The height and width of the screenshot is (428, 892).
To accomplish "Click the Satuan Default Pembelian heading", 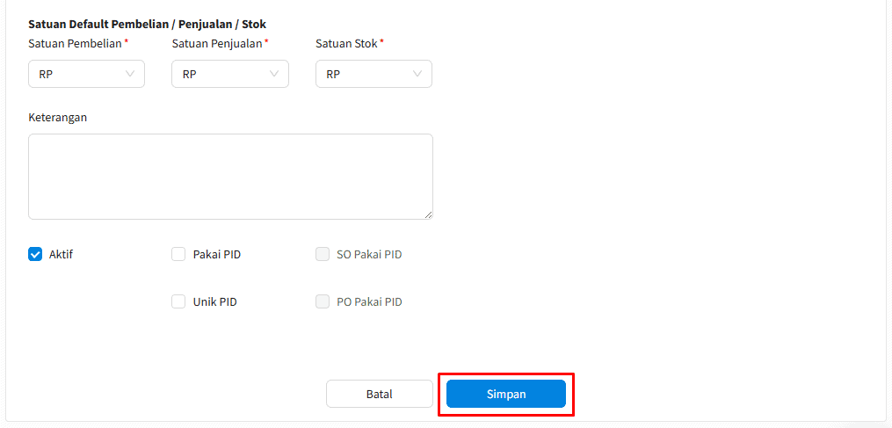I will point(148,25).
